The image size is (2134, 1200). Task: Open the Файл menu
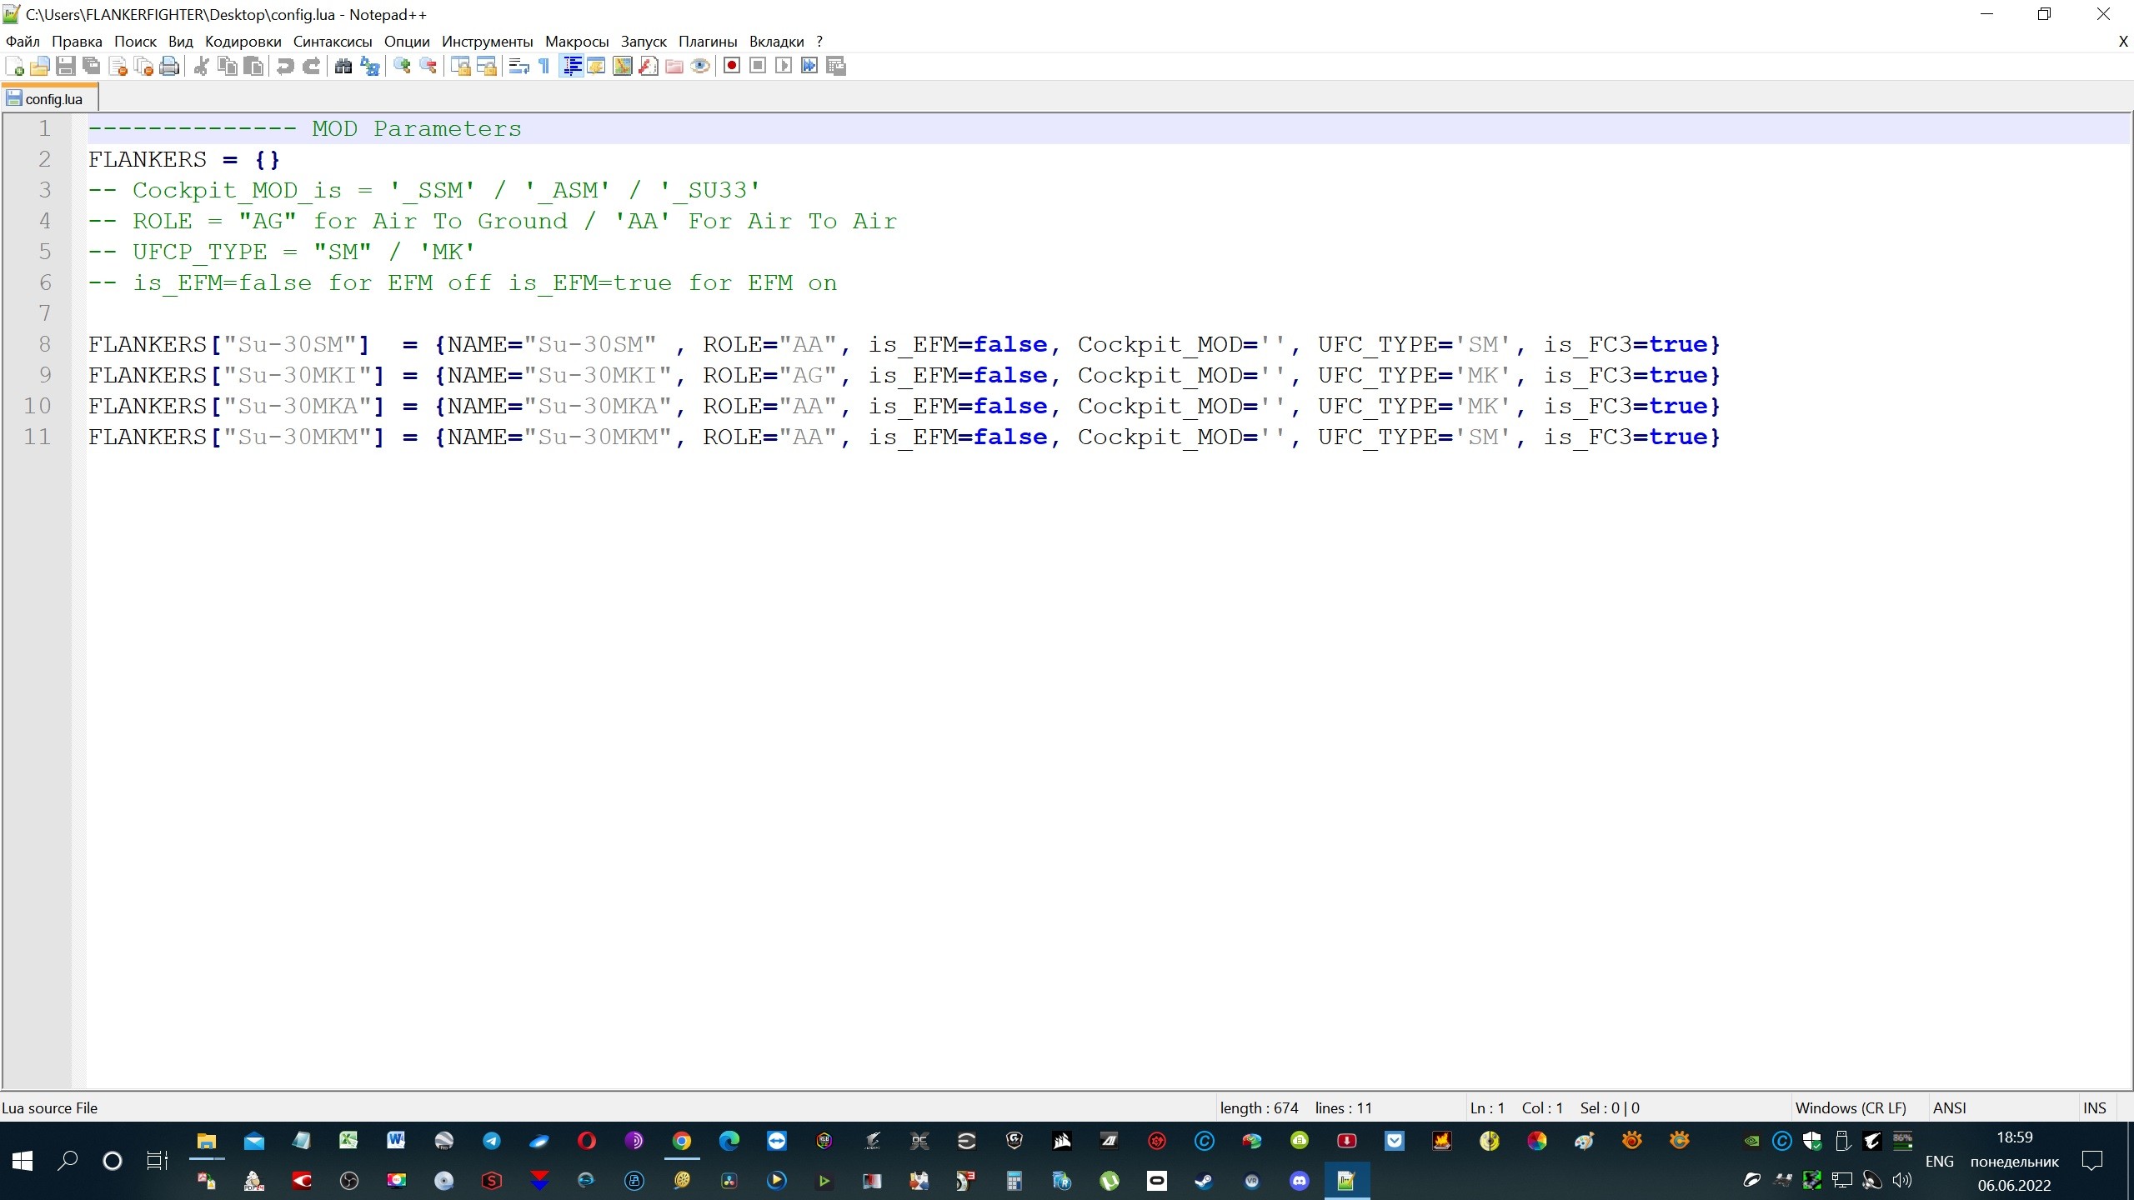click(x=23, y=42)
